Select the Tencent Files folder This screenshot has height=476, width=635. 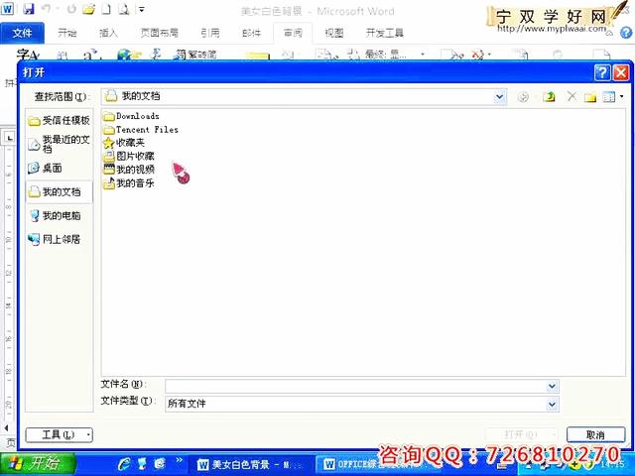click(141, 130)
